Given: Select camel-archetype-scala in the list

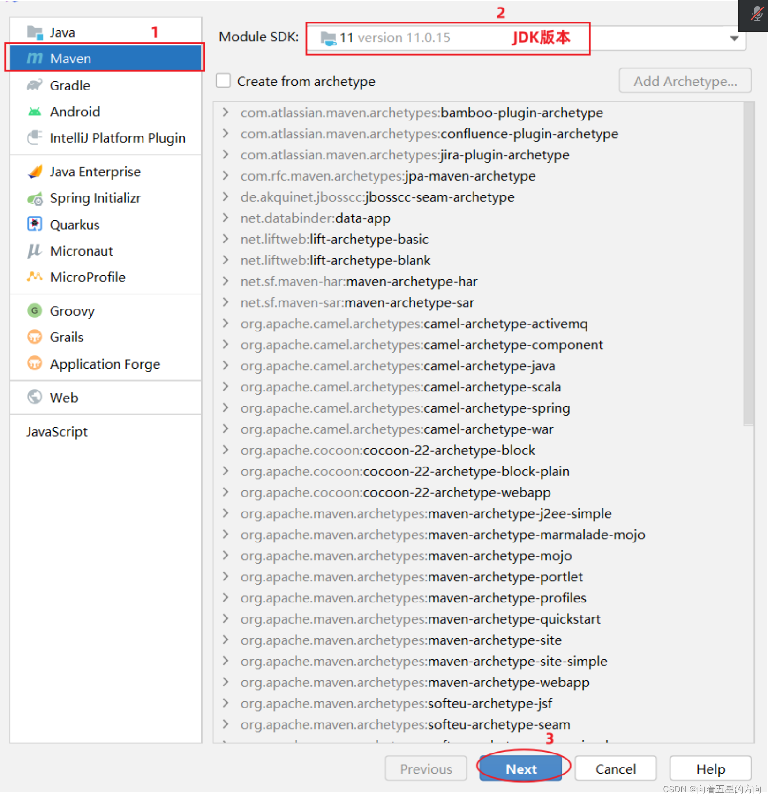Looking at the screenshot, I should (x=400, y=387).
